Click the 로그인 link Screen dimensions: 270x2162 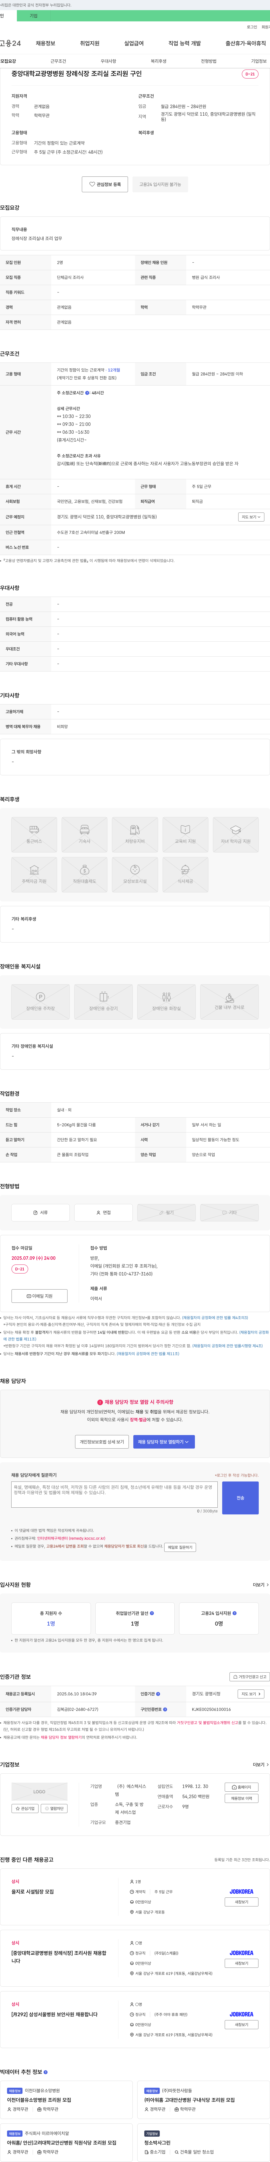pos(251,27)
